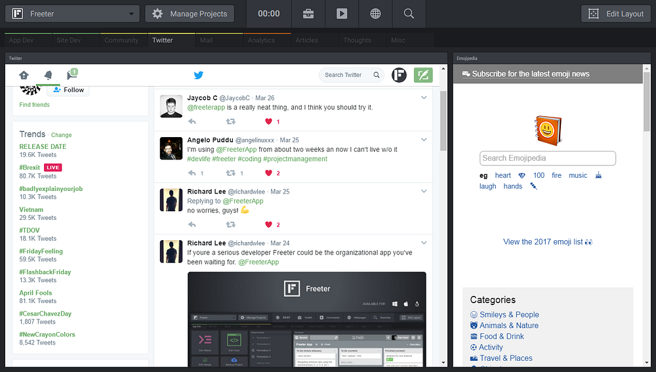Expand options chevron on Jaycob C's tweet
Screen dimensions: 656x372
pos(424,98)
